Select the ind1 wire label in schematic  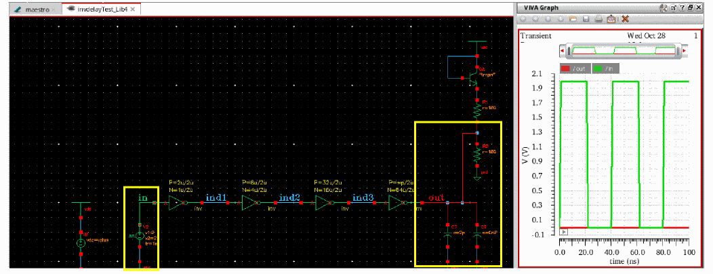point(216,199)
